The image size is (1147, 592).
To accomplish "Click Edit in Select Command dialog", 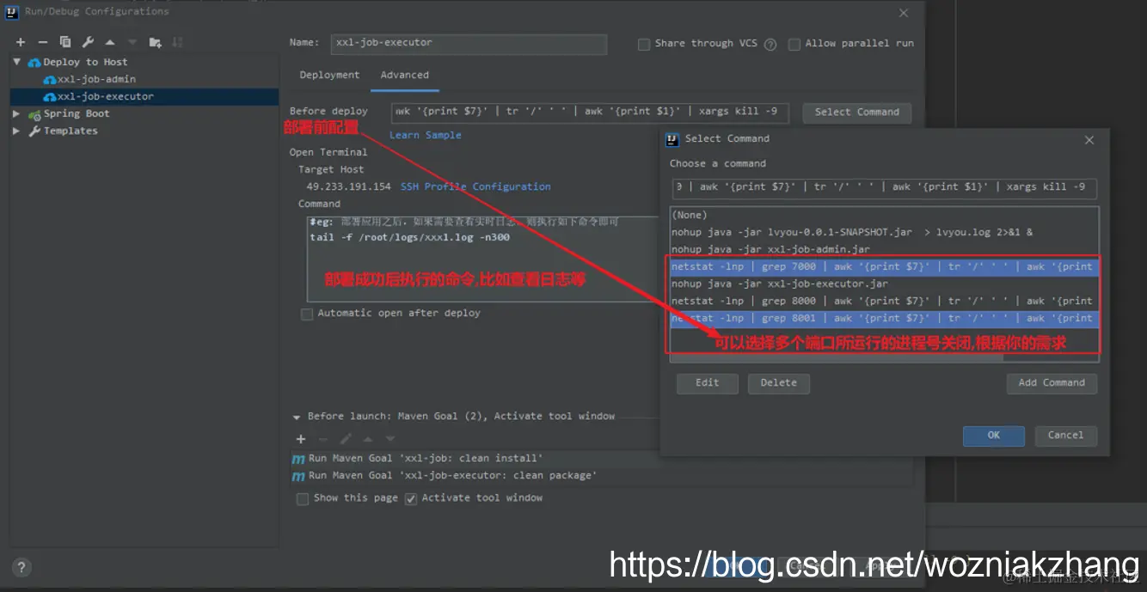I will [708, 383].
